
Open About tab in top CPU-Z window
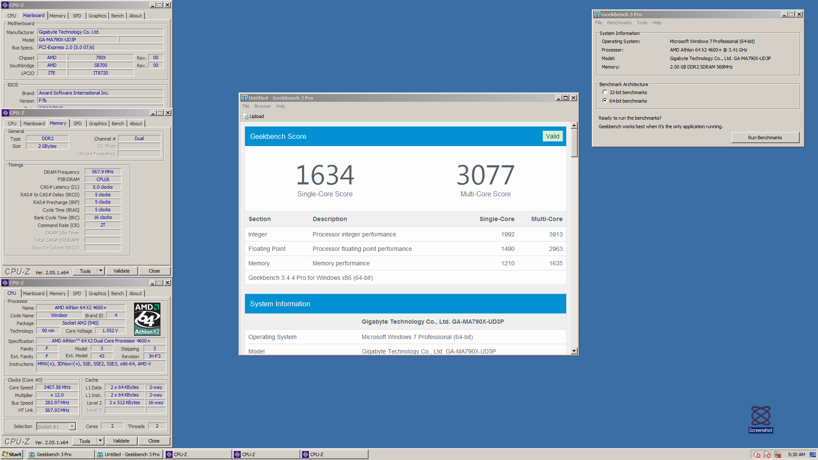pyautogui.click(x=135, y=16)
